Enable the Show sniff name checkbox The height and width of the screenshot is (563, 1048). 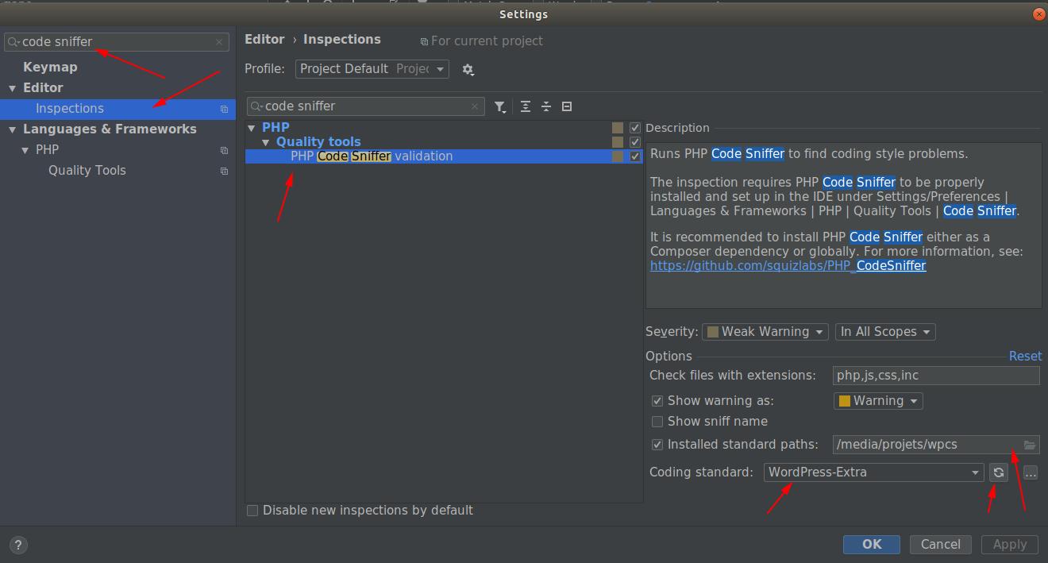(657, 422)
